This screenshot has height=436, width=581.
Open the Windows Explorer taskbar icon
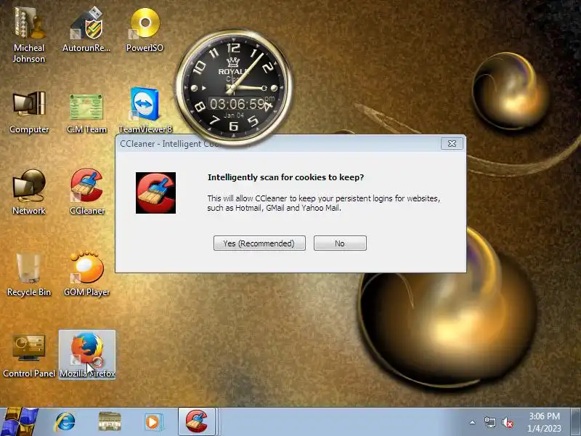click(110, 422)
